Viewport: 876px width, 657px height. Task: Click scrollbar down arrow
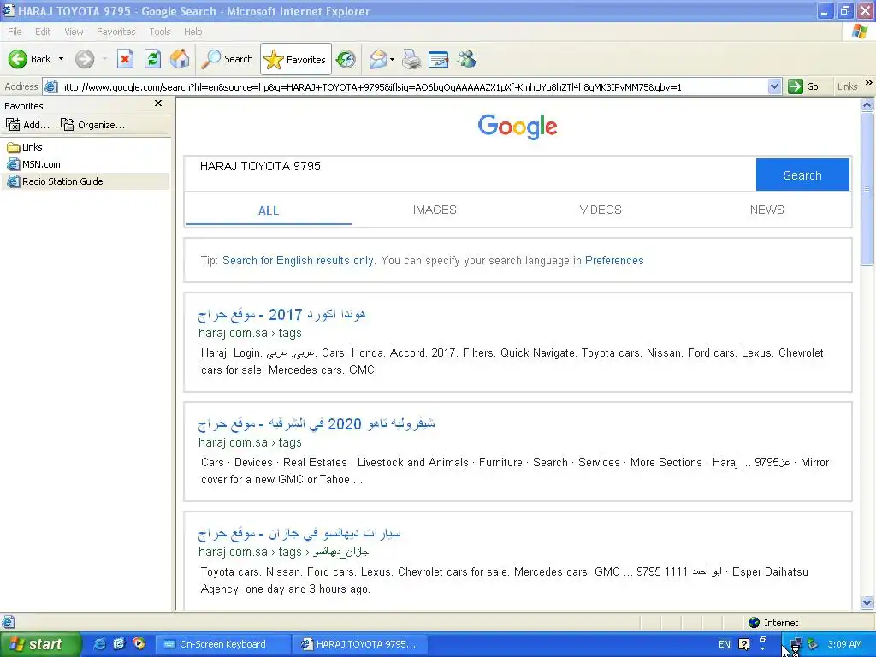[867, 602]
